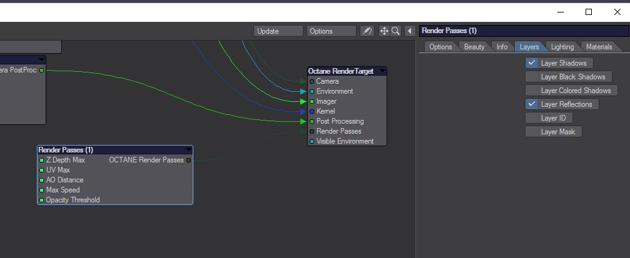Click the Z Depth Max label

tap(66, 160)
